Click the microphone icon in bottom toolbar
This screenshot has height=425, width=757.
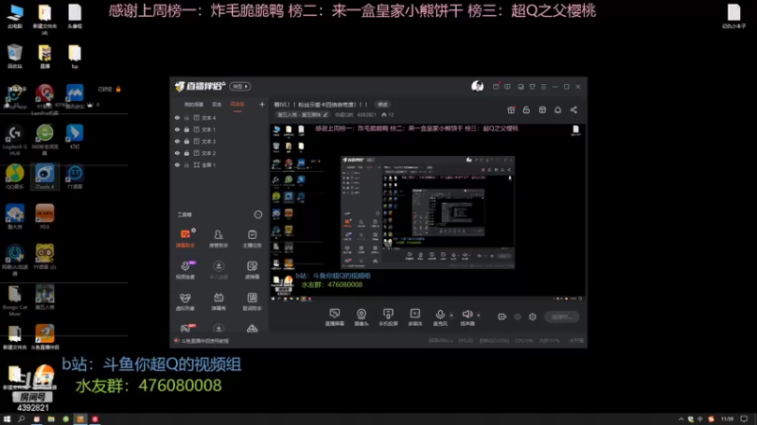pos(440,314)
